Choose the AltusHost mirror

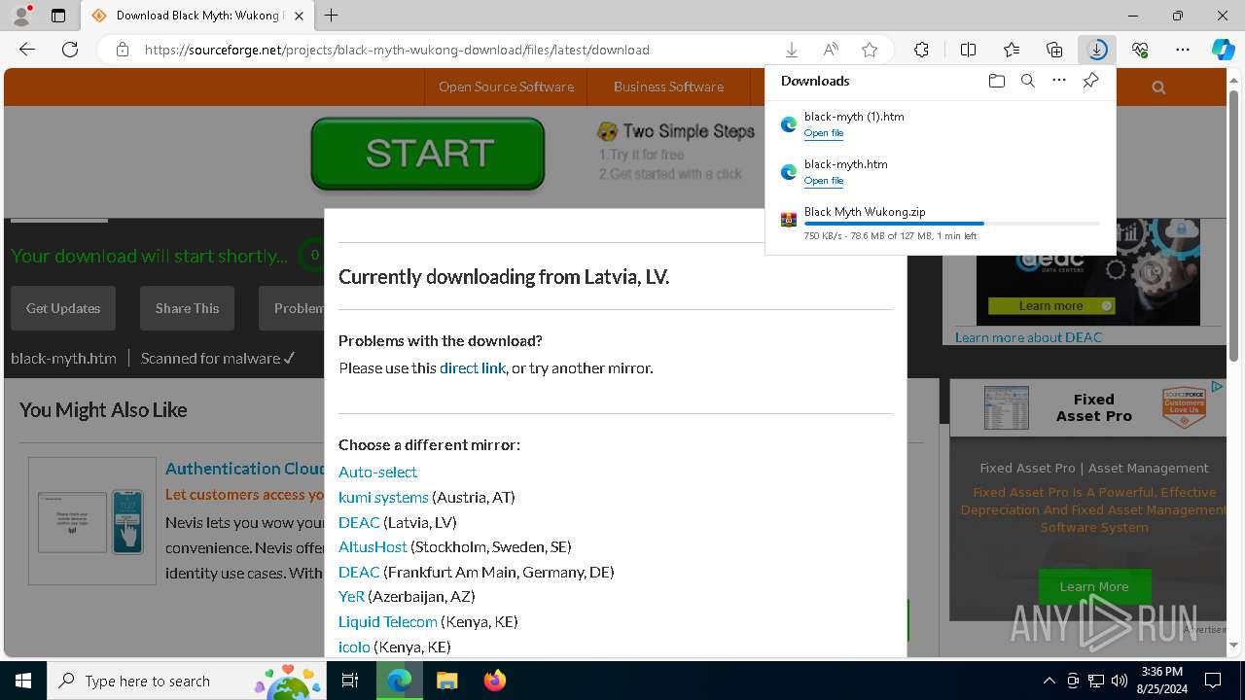(x=373, y=546)
